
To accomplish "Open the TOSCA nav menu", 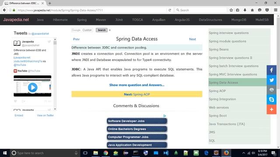I will (x=137, y=20).
